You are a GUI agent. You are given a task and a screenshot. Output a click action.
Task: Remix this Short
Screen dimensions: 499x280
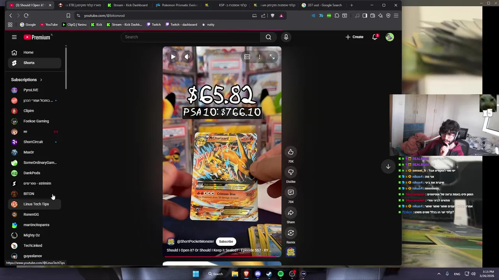pyautogui.click(x=290, y=233)
